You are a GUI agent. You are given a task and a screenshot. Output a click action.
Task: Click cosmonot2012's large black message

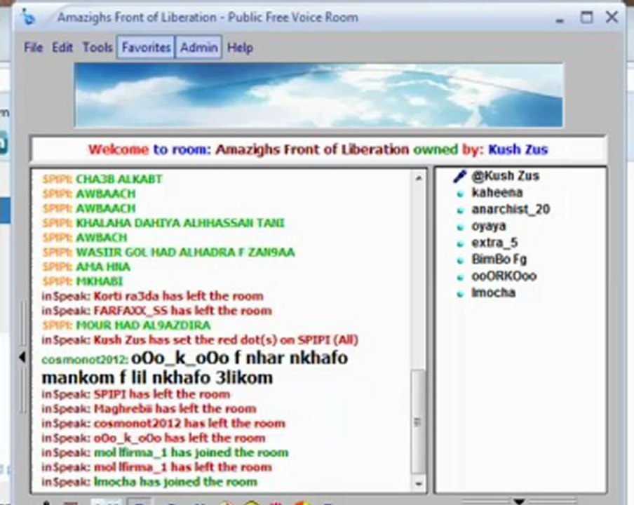pyautogui.click(x=194, y=368)
